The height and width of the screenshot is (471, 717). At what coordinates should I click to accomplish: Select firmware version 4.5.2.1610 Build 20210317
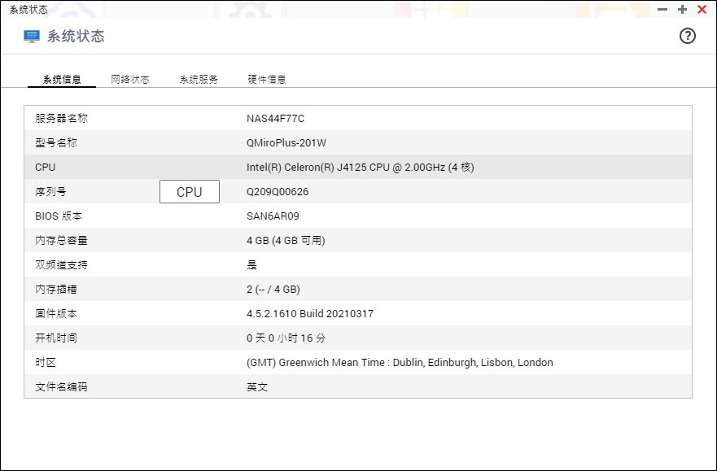(x=310, y=314)
